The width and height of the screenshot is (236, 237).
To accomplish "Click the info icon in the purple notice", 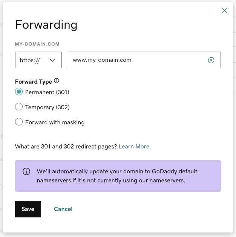I will [x=26, y=171].
